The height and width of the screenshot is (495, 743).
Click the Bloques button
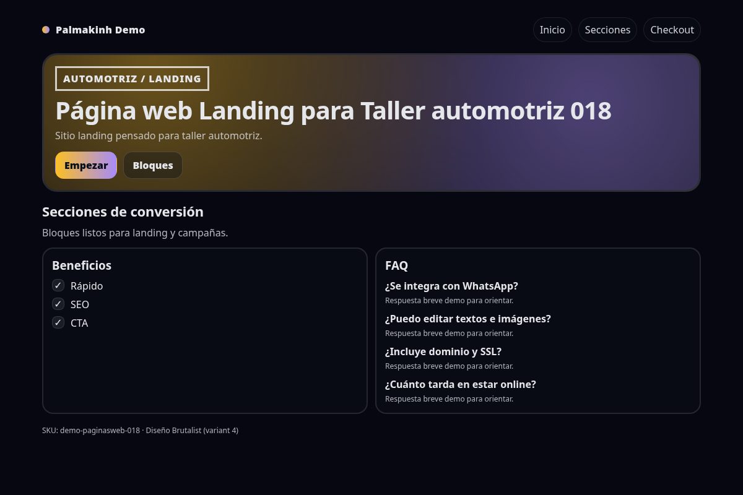(x=152, y=165)
